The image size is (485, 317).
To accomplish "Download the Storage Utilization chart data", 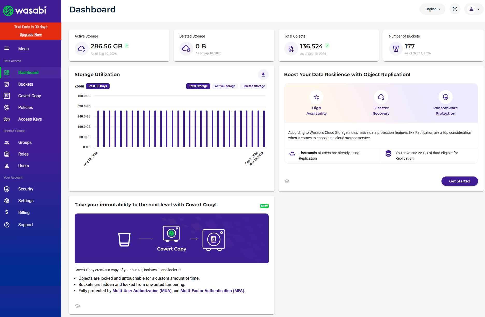I will point(263,75).
